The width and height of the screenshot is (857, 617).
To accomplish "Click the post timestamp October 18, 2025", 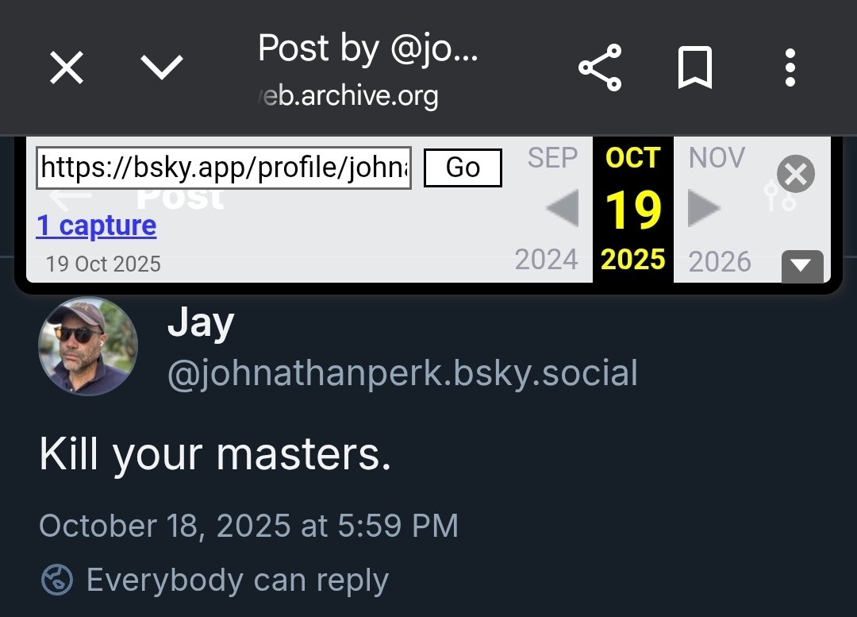I will pyautogui.click(x=248, y=526).
